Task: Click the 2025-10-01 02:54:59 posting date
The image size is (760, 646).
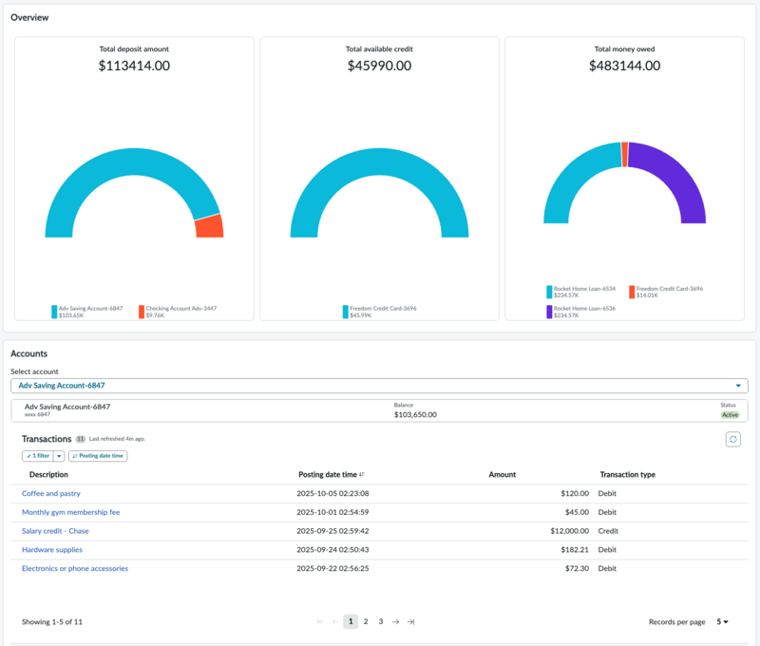Action: coord(333,512)
